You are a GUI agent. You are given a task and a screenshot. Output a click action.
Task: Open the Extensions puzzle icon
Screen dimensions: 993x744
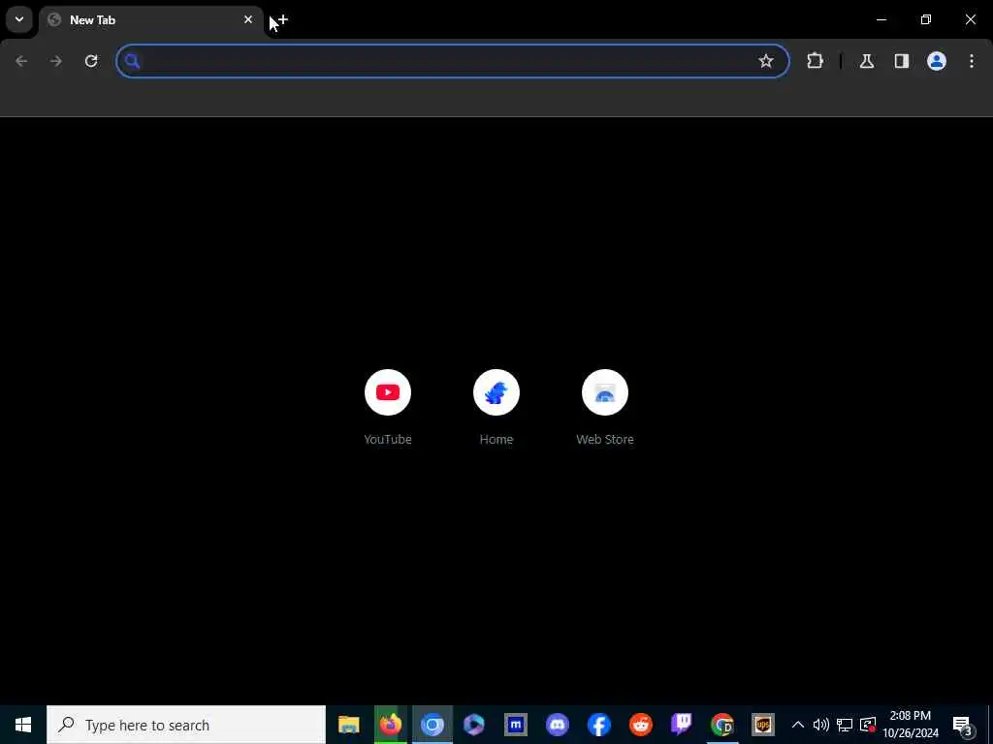tap(815, 61)
